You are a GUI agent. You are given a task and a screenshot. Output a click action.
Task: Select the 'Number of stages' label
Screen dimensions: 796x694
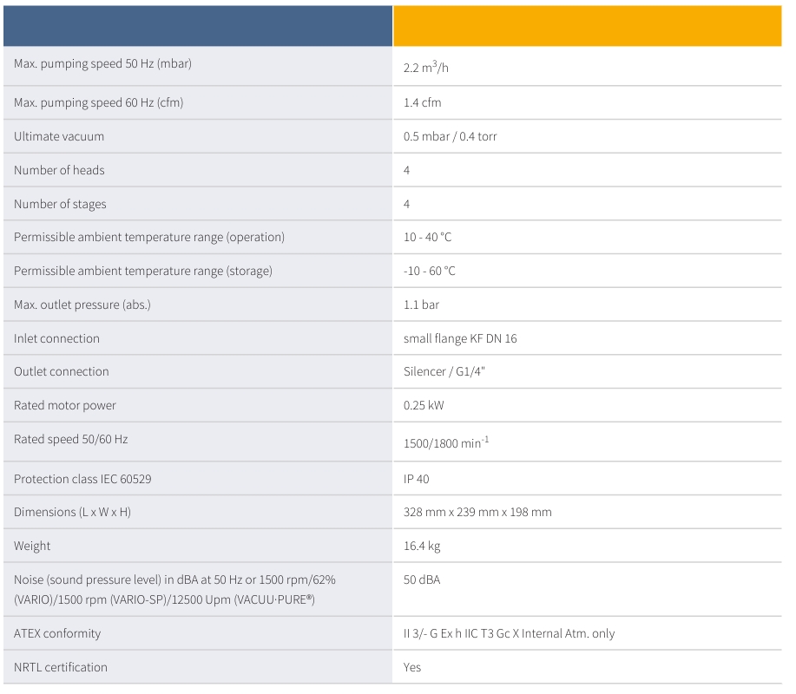click(60, 204)
